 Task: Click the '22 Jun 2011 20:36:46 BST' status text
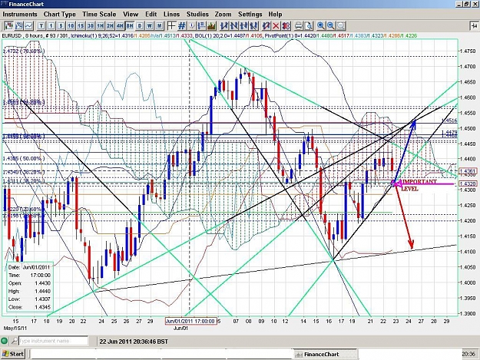134,342
